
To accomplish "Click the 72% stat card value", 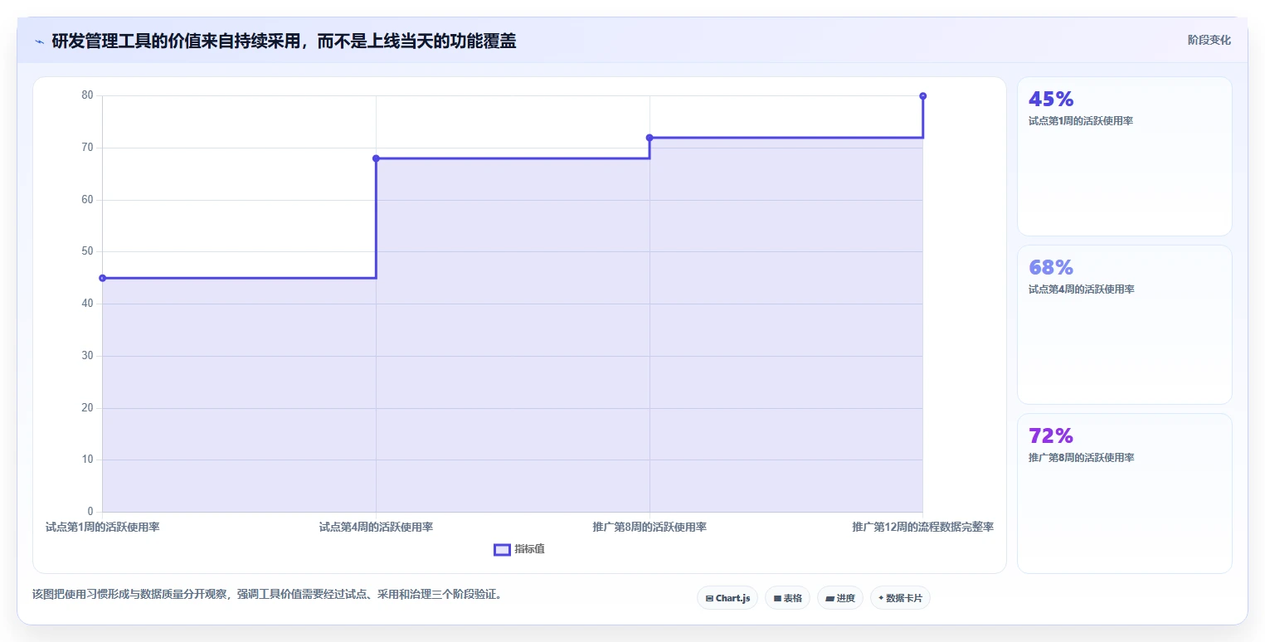I will [1051, 435].
